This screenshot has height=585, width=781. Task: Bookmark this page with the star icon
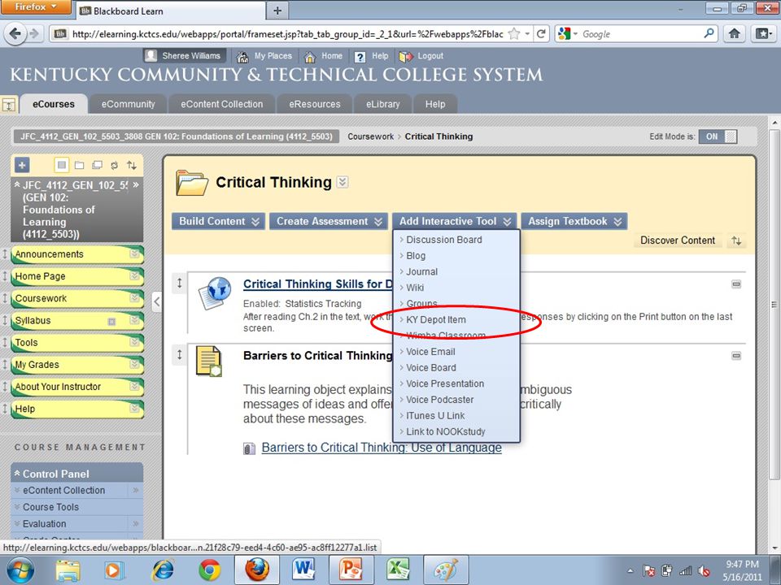(x=514, y=34)
